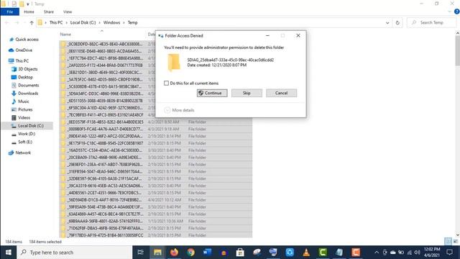Open the green Camtasia taskbar icon
Image resolution: width=460 pixels, height=259 pixels.
coord(323,253)
